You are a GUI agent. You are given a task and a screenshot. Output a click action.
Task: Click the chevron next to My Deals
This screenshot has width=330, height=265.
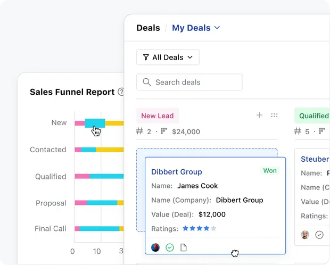tap(217, 28)
